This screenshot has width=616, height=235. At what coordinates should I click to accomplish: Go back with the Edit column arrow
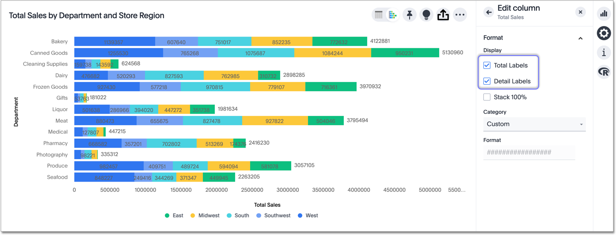(488, 12)
